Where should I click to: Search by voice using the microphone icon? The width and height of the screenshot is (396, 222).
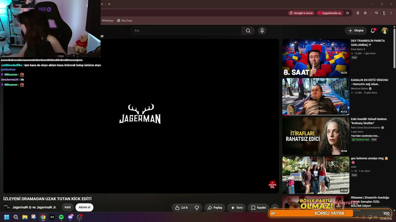[x=262, y=31]
